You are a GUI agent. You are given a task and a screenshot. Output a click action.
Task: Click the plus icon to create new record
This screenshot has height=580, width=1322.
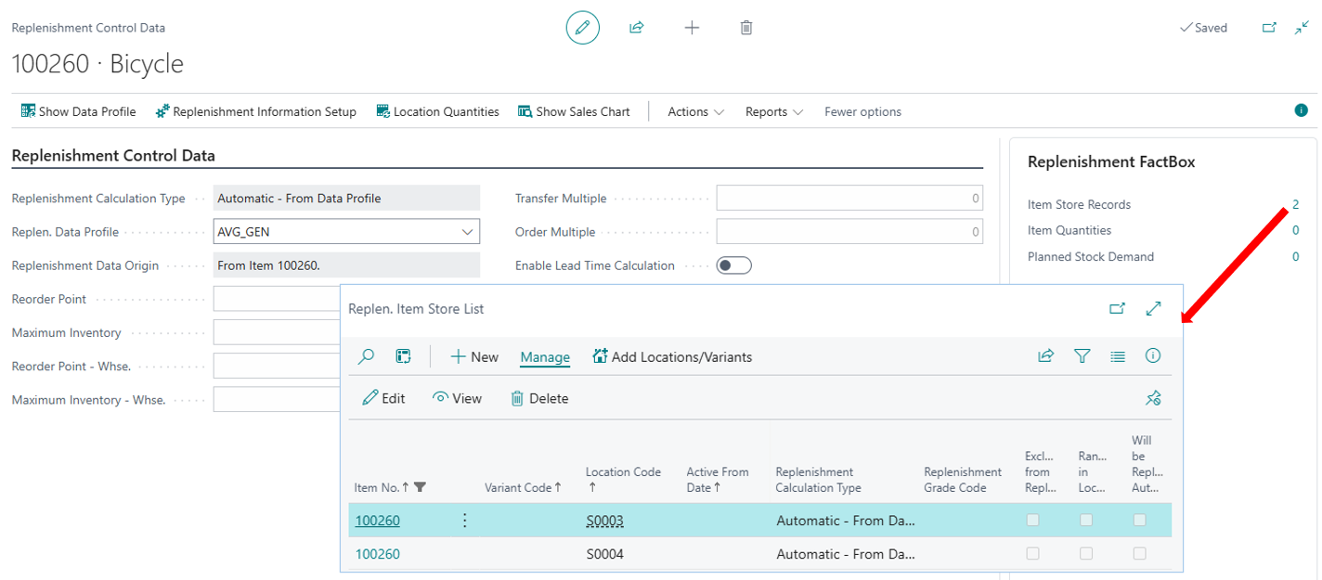pyautogui.click(x=692, y=28)
